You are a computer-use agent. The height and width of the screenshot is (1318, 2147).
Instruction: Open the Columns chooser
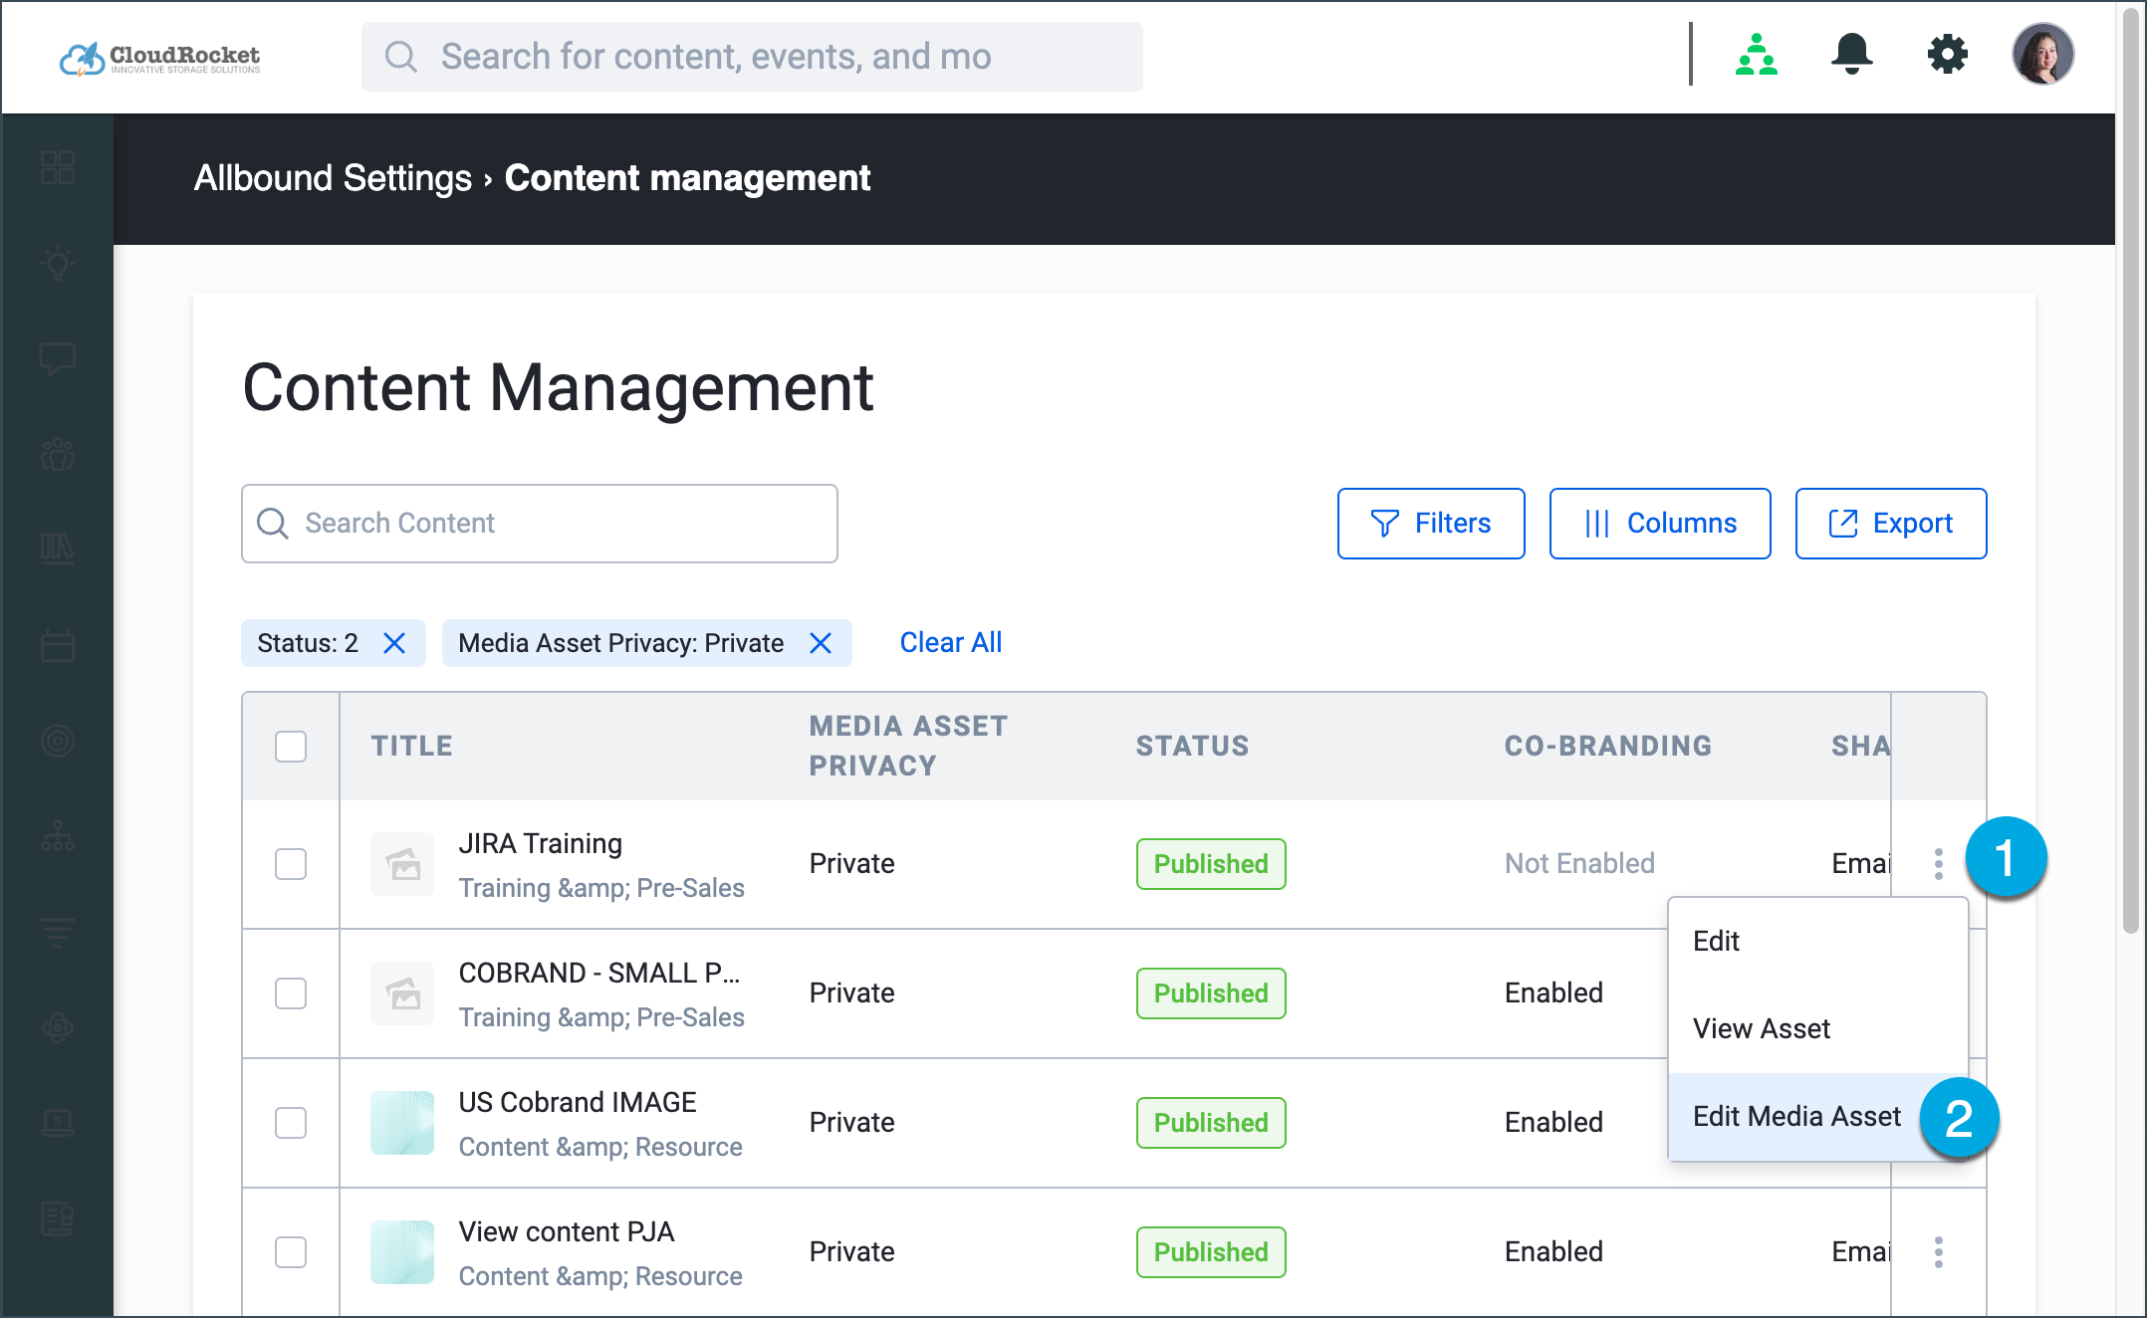tap(1660, 524)
